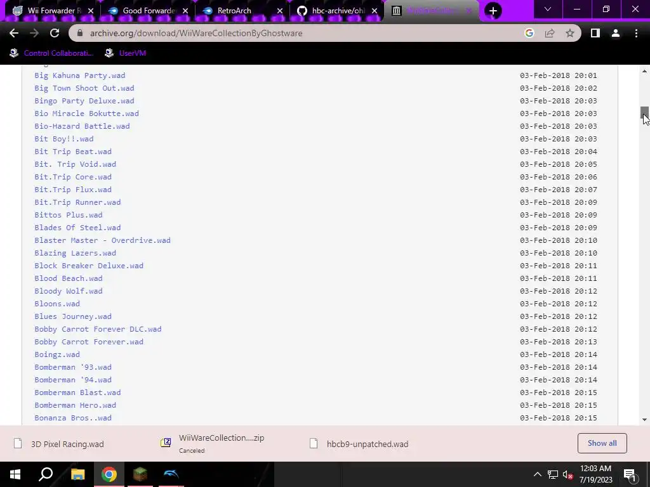Download Blades Of Steel.wad
Viewport: 650px width, 487px height.
click(77, 228)
